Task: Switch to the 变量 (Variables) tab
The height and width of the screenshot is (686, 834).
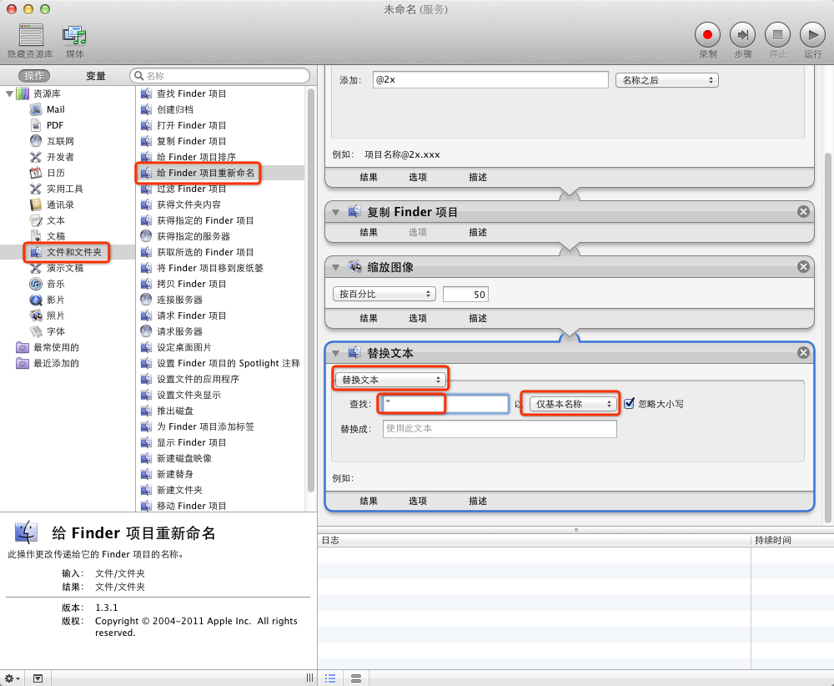Action: [x=96, y=76]
